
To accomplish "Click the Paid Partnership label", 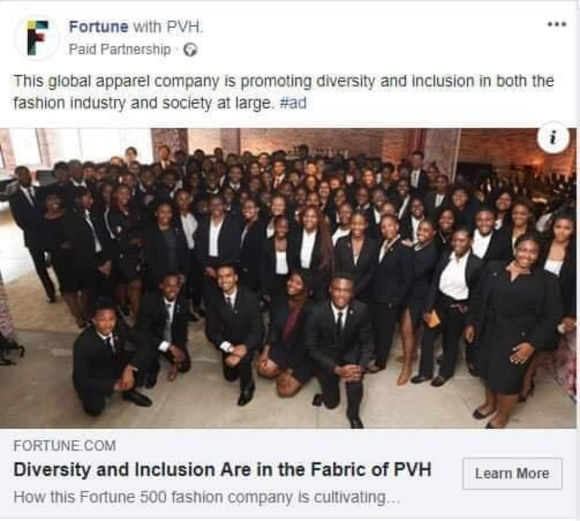I will click(x=120, y=49).
